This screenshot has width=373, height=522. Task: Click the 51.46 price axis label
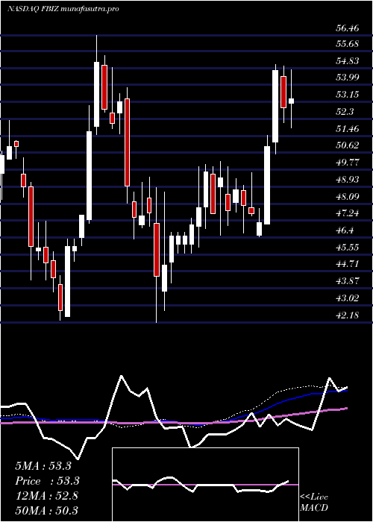(347, 128)
